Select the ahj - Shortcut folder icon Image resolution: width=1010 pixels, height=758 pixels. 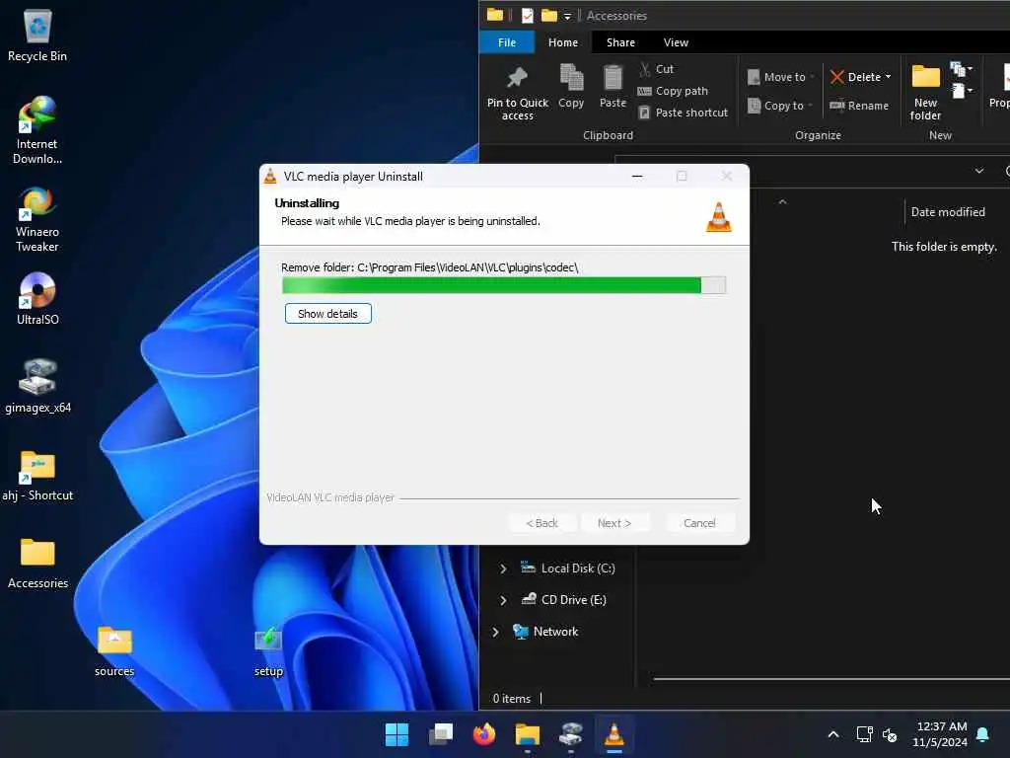[37, 475]
